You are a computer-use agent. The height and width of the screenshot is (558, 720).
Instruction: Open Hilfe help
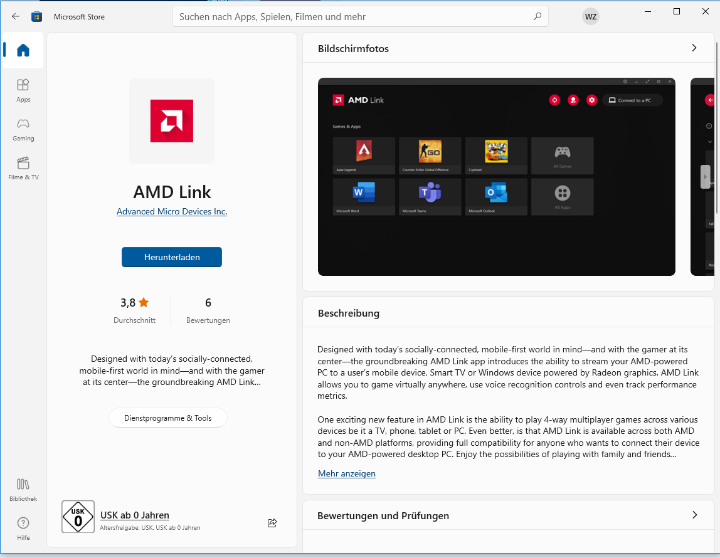point(23,529)
